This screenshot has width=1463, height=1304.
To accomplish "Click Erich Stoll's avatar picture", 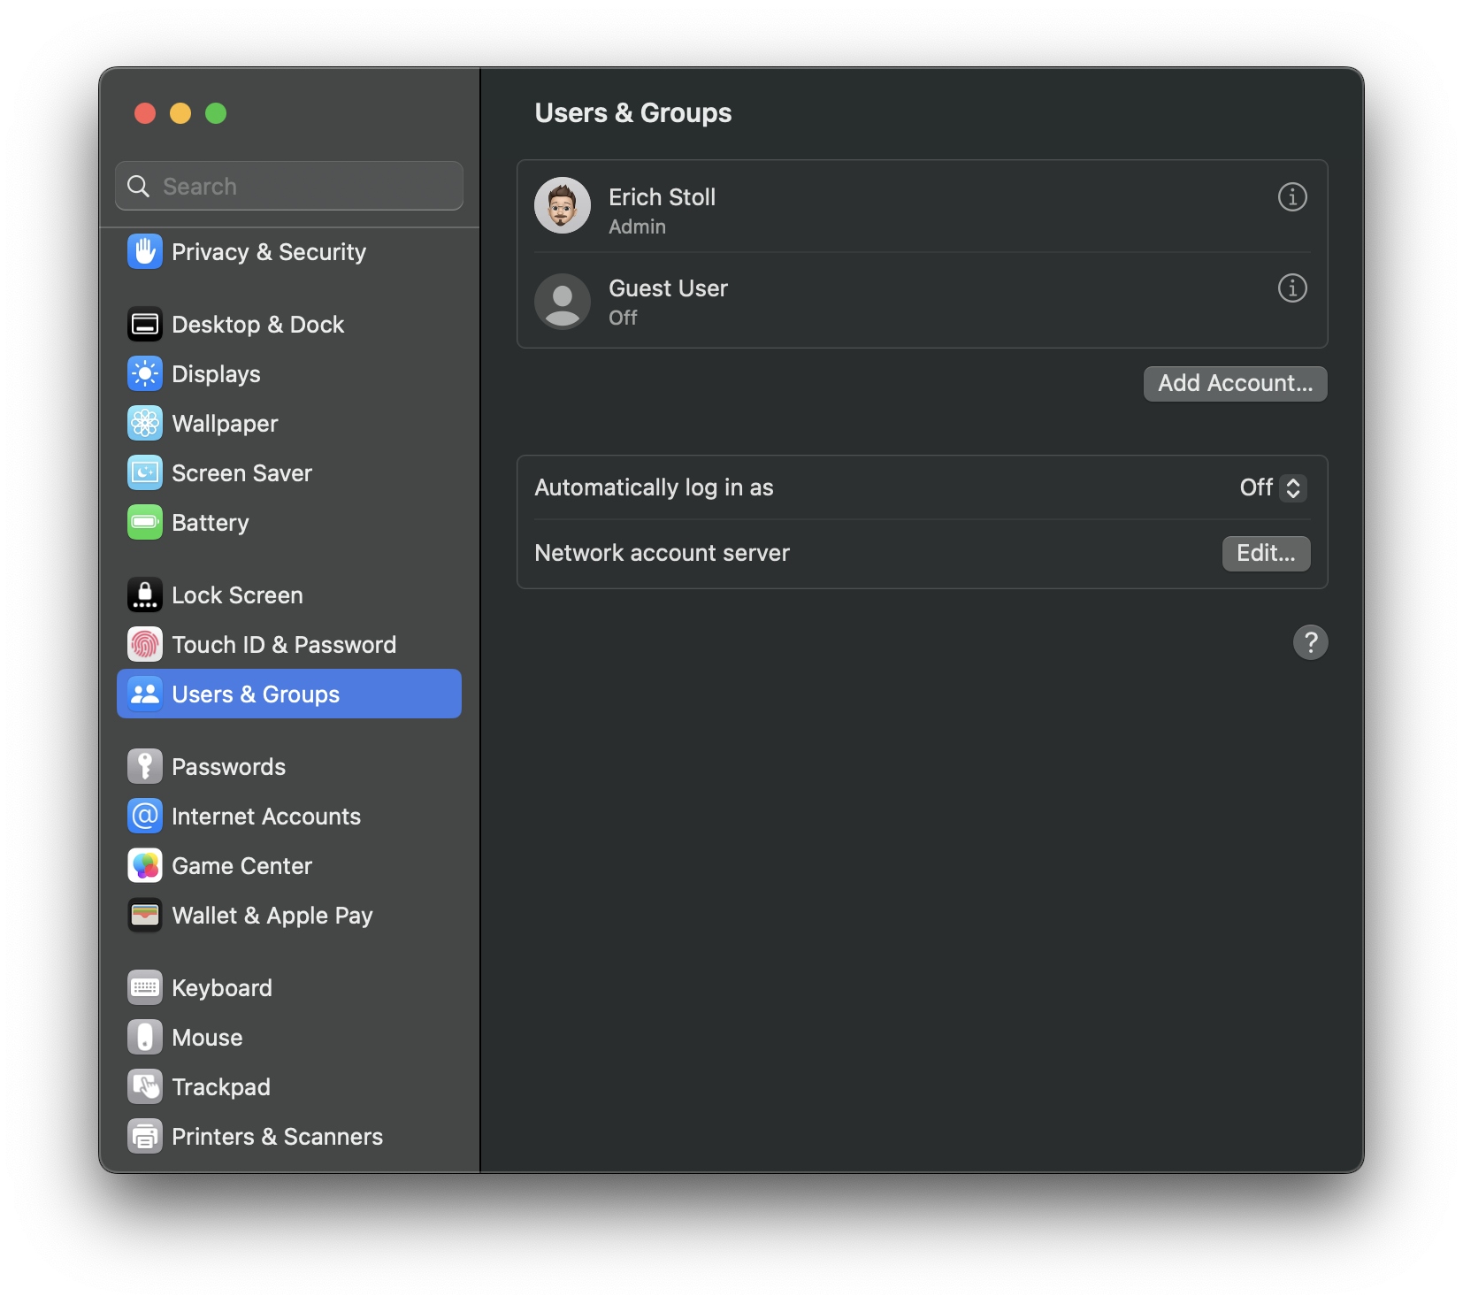I will click(x=562, y=205).
